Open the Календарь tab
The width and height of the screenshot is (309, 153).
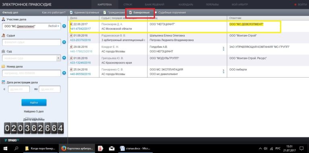click(x=185, y=4)
